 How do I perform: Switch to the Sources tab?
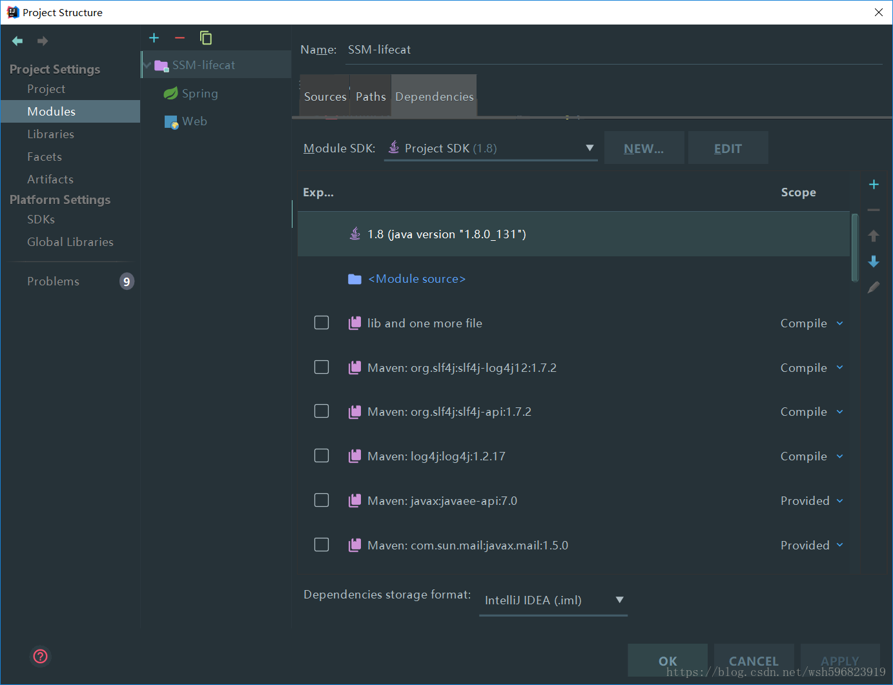[325, 97]
